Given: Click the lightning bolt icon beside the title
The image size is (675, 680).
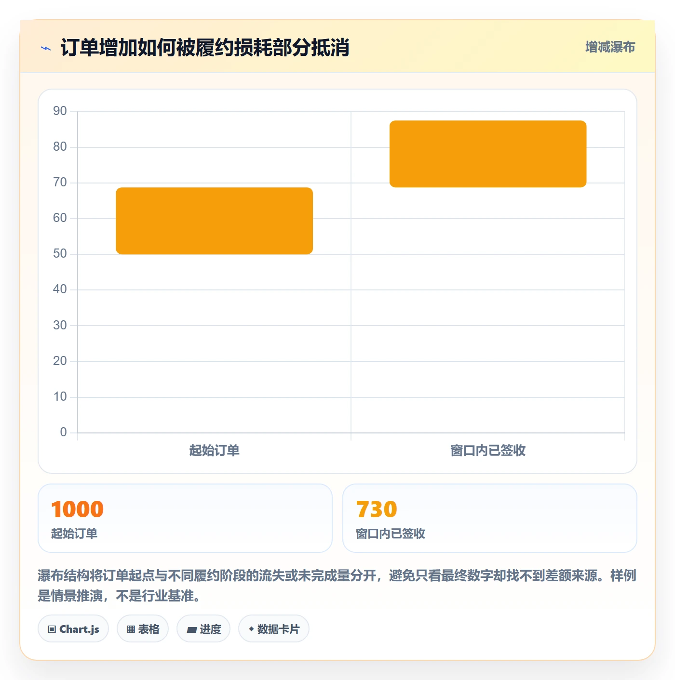Looking at the screenshot, I should click(x=46, y=48).
